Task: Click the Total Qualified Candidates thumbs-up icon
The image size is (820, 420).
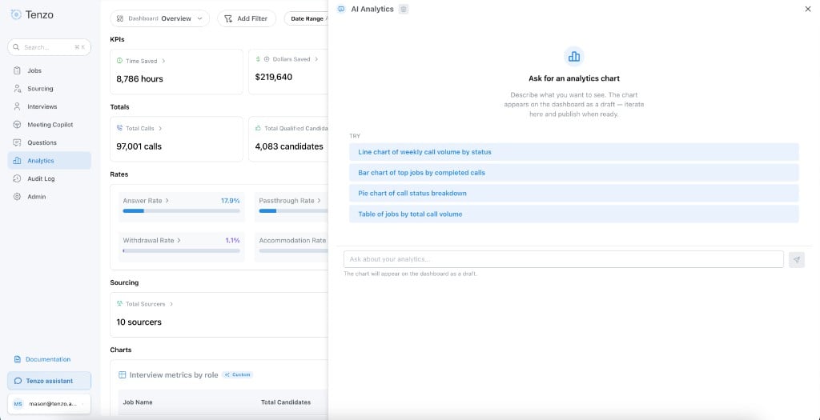Action: pos(258,128)
